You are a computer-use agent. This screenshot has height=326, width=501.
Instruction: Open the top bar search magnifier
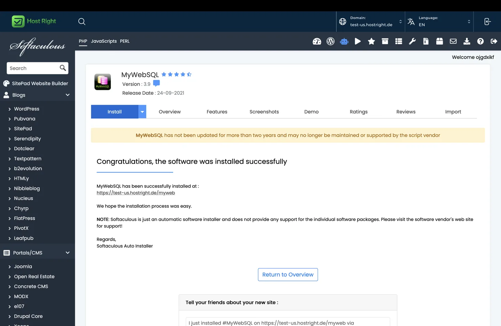pos(82,21)
